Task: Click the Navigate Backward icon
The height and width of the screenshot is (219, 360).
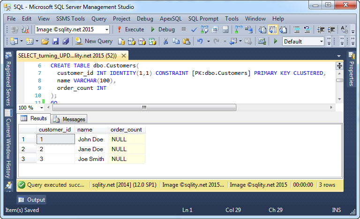Action: [x=233, y=41]
